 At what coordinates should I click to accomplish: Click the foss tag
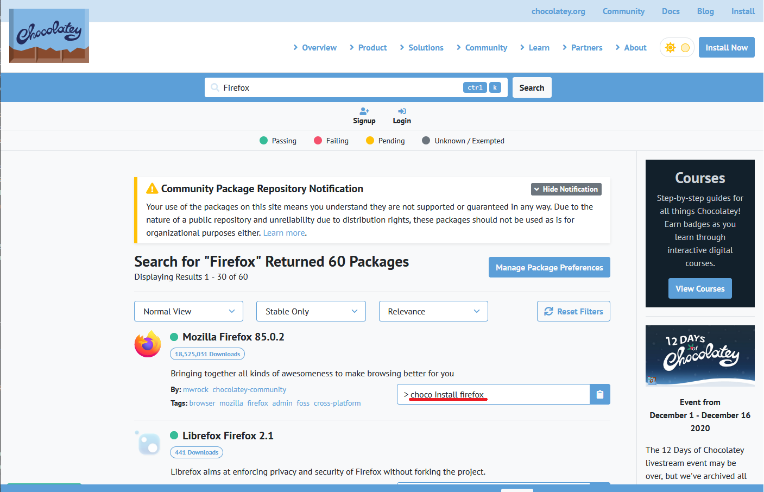tap(303, 403)
